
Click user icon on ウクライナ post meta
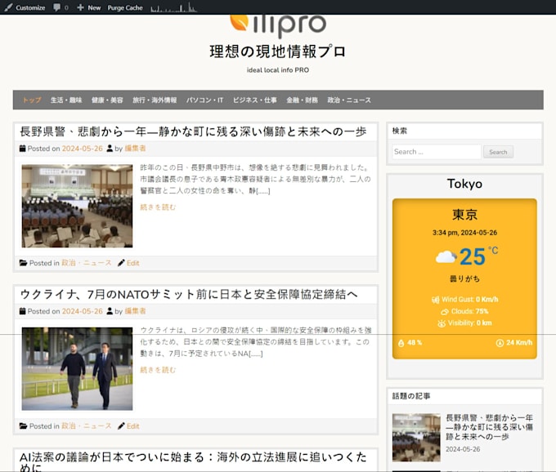(x=110, y=311)
